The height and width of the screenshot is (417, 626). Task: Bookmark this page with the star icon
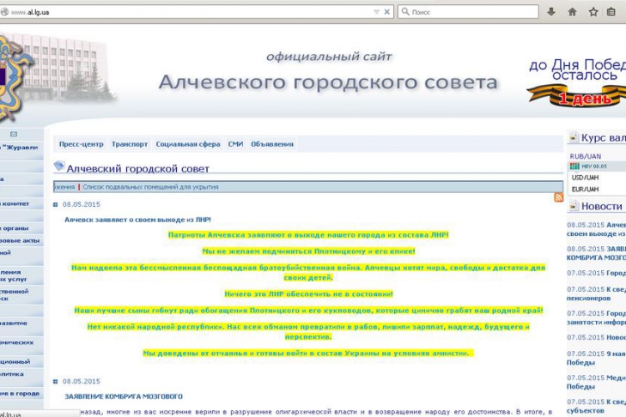(593, 12)
